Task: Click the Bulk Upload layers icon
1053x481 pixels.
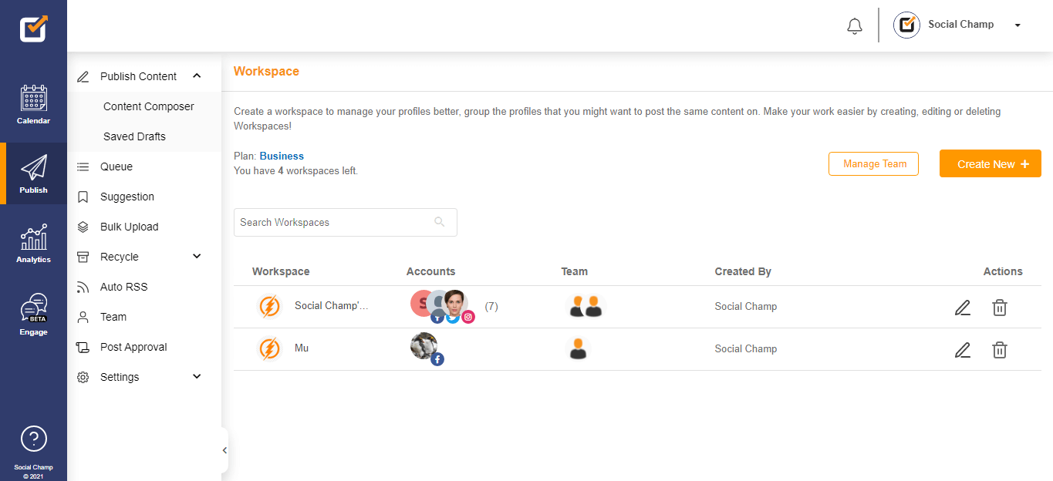Action: pos(83,227)
